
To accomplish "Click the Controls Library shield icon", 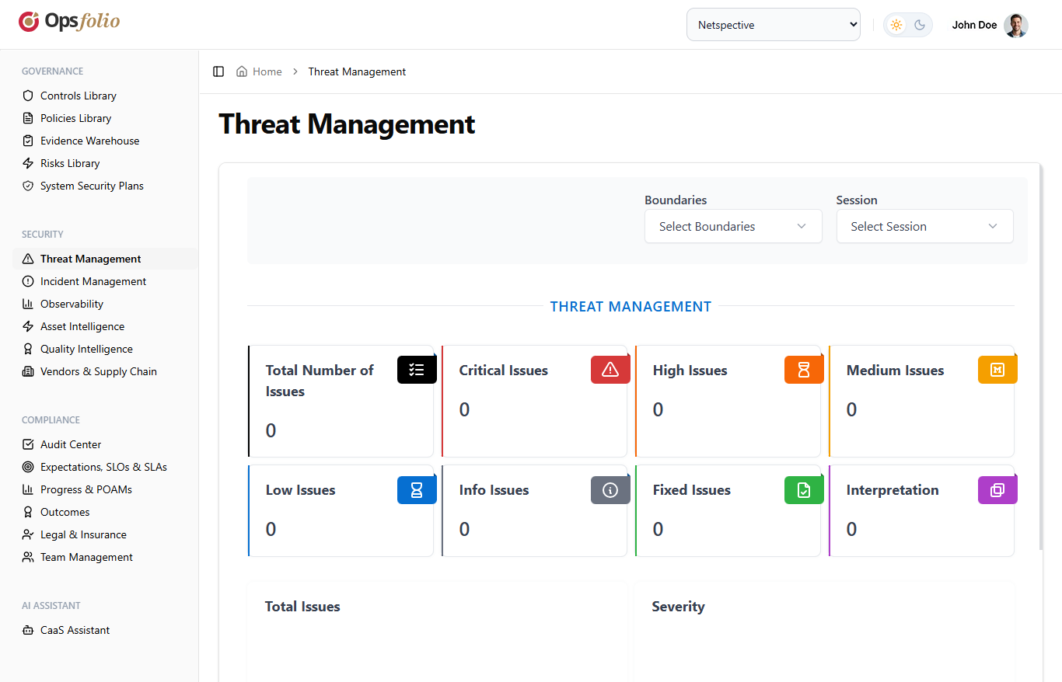I will [27, 95].
